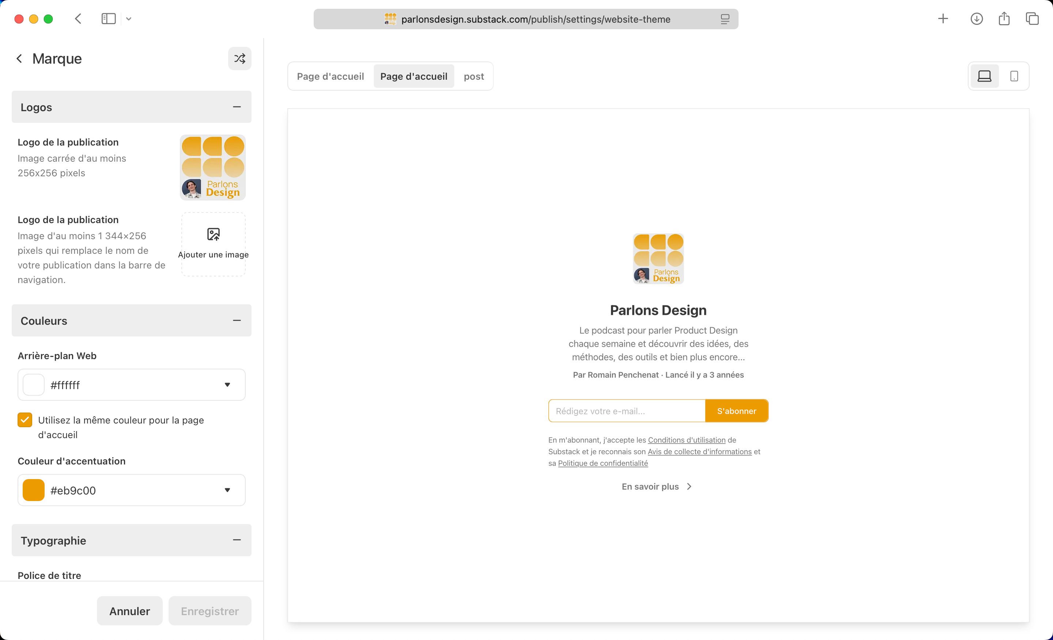Open Arrière-plan Web color dropdown

(x=227, y=385)
